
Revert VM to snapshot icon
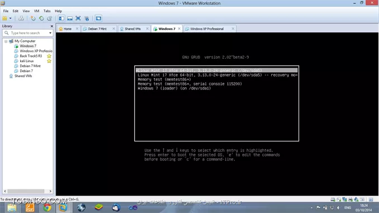pyautogui.click(x=41, y=18)
